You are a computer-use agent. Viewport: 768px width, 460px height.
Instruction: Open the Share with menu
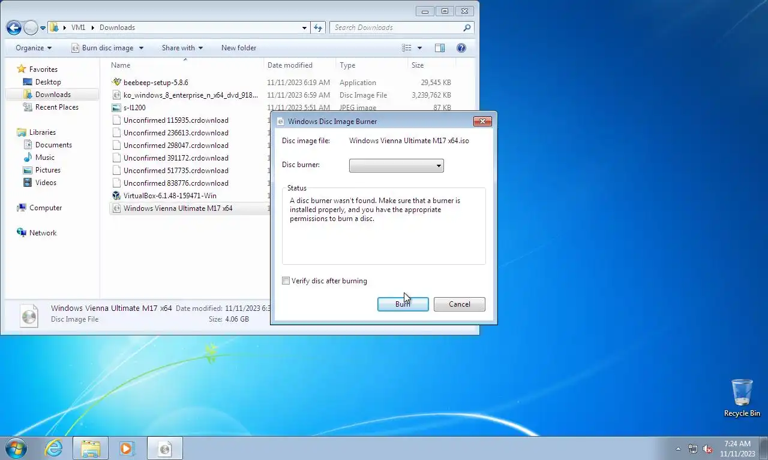182,48
